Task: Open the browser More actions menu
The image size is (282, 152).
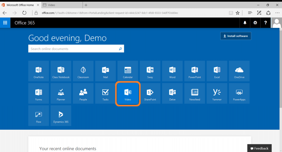Action: (x=277, y=13)
